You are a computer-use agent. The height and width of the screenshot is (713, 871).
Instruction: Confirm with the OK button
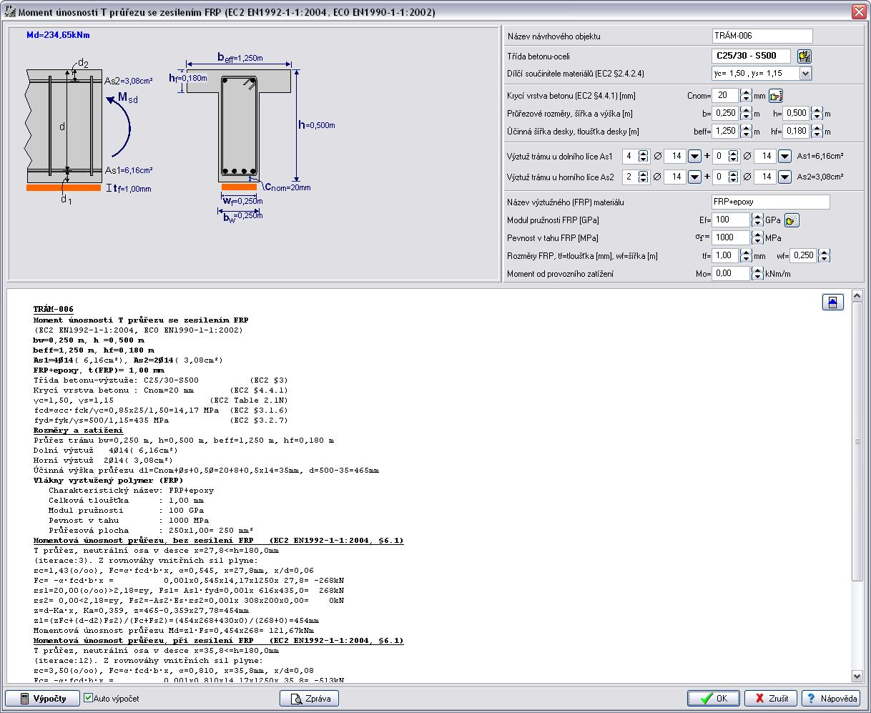coord(714,699)
